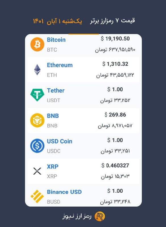The image size is (166, 227).
Task: Open the Ethereum coin name link
Action: (60, 65)
